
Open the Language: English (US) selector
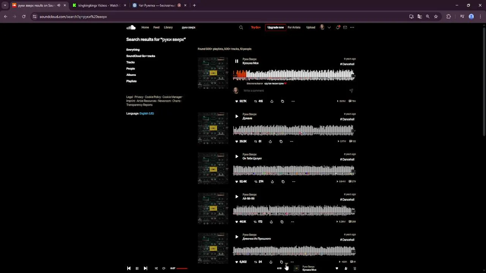click(140, 113)
